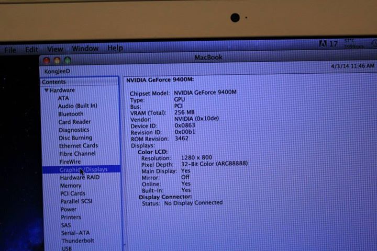Click the Color LCD heading
The height and width of the screenshot is (251, 377).
(152, 152)
